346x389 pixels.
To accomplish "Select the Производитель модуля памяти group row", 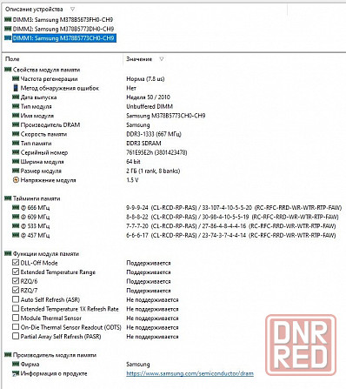I will pos(55,355).
